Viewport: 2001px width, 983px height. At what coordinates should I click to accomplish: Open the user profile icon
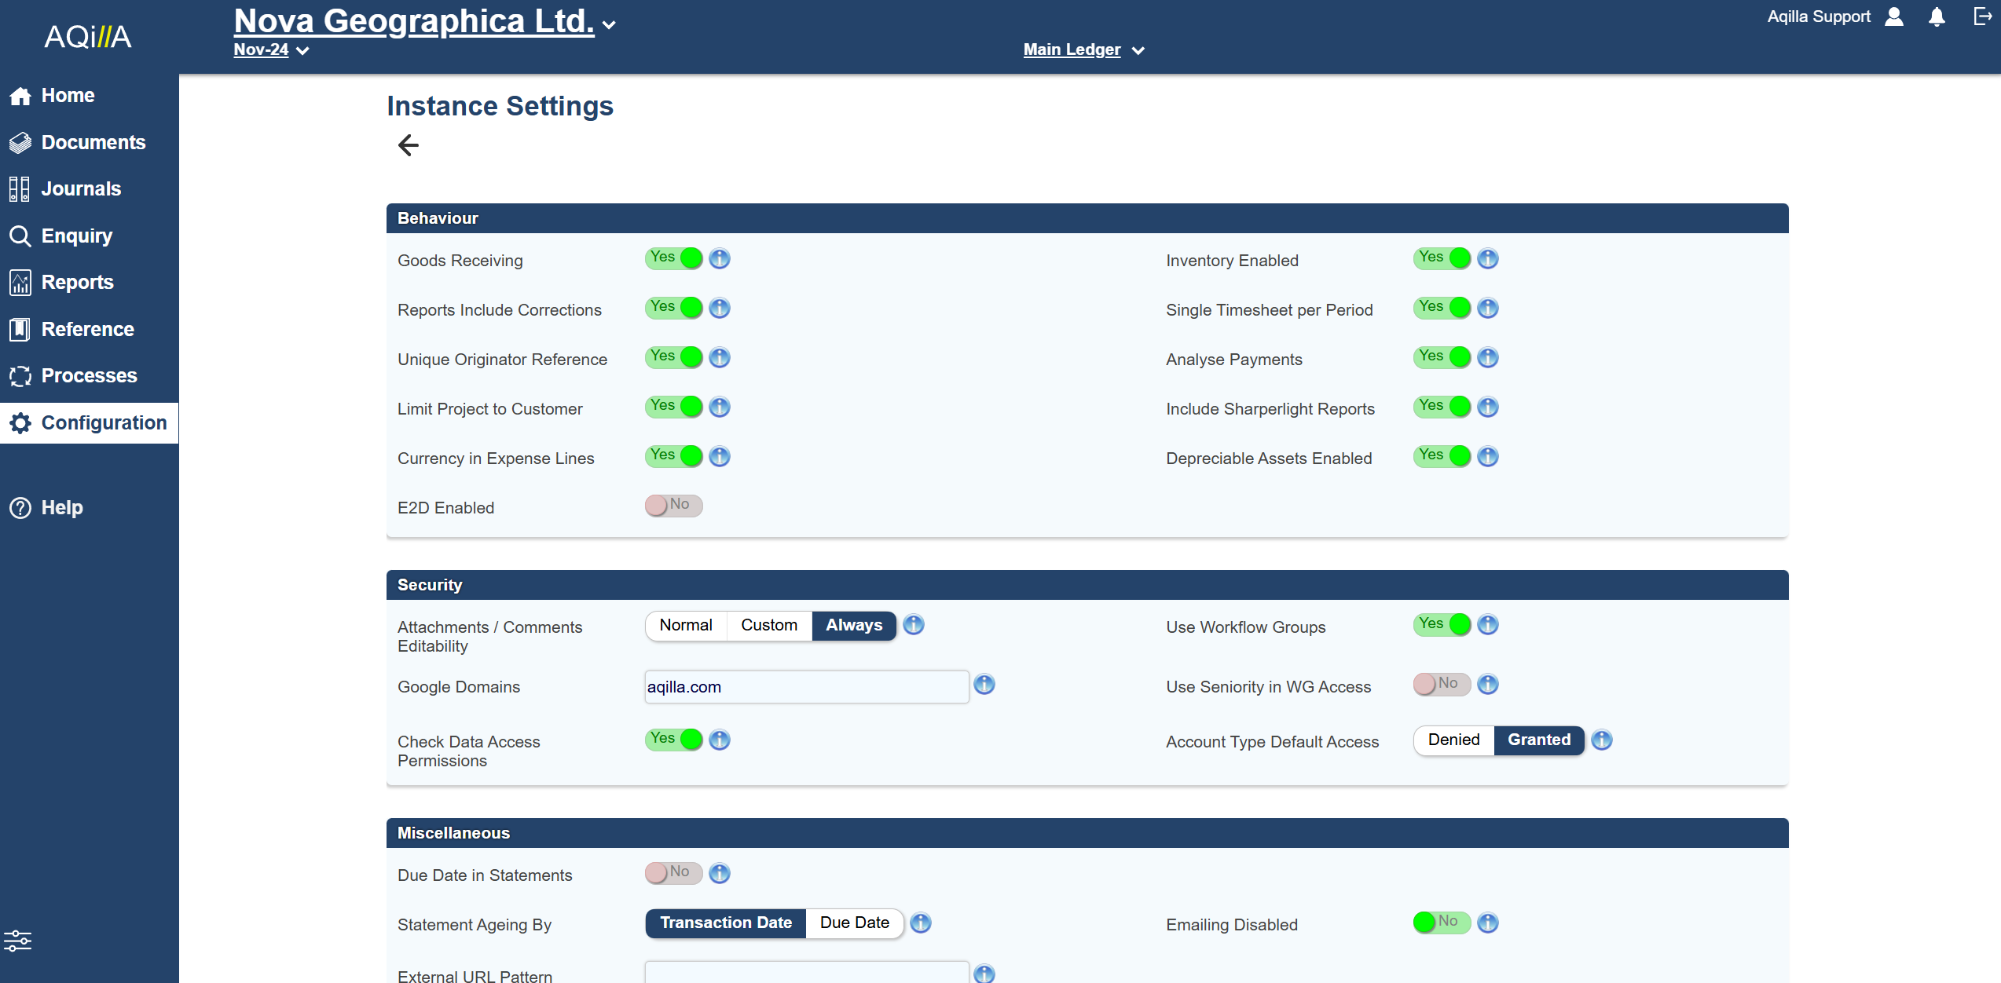tap(1894, 17)
